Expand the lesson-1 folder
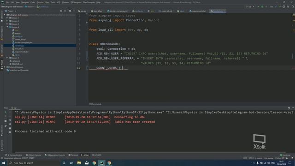Screen dimensions: 295x166 [x=7, y=18]
